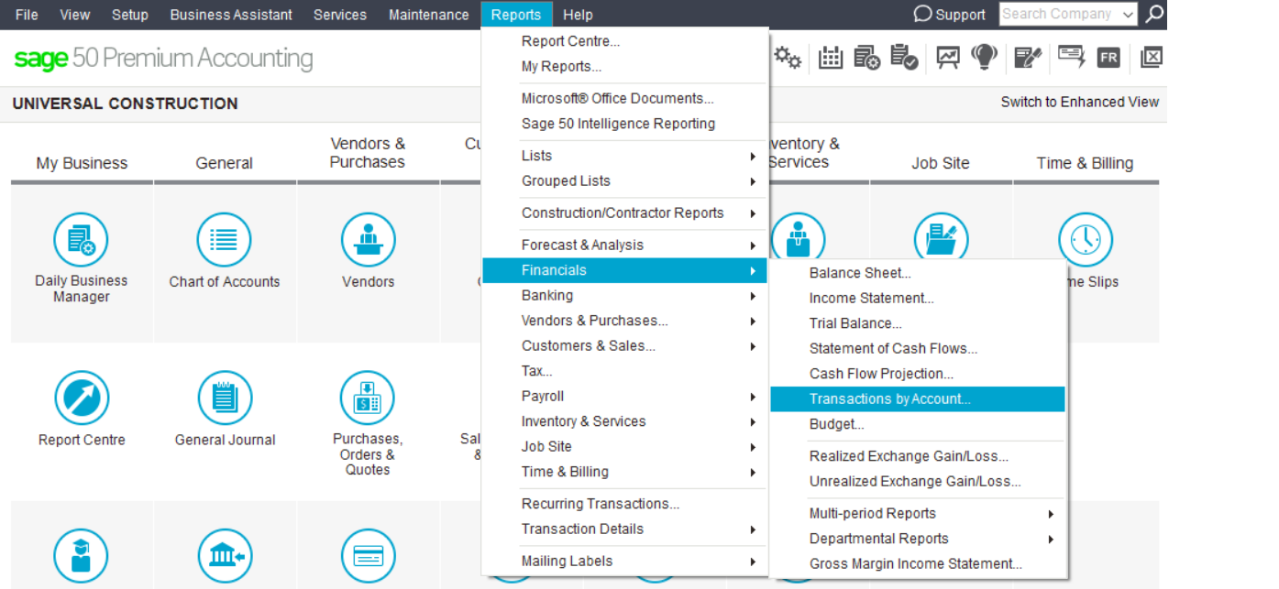Click the light bulb advice icon
The image size is (1279, 589).
pyautogui.click(x=985, y=58)
